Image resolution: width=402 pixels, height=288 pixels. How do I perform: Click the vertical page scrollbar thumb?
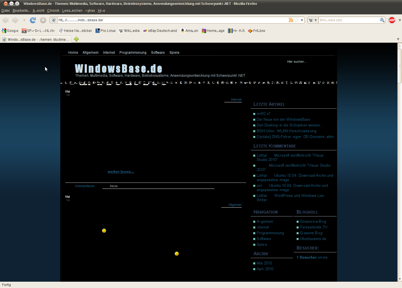tap(399, 66)
